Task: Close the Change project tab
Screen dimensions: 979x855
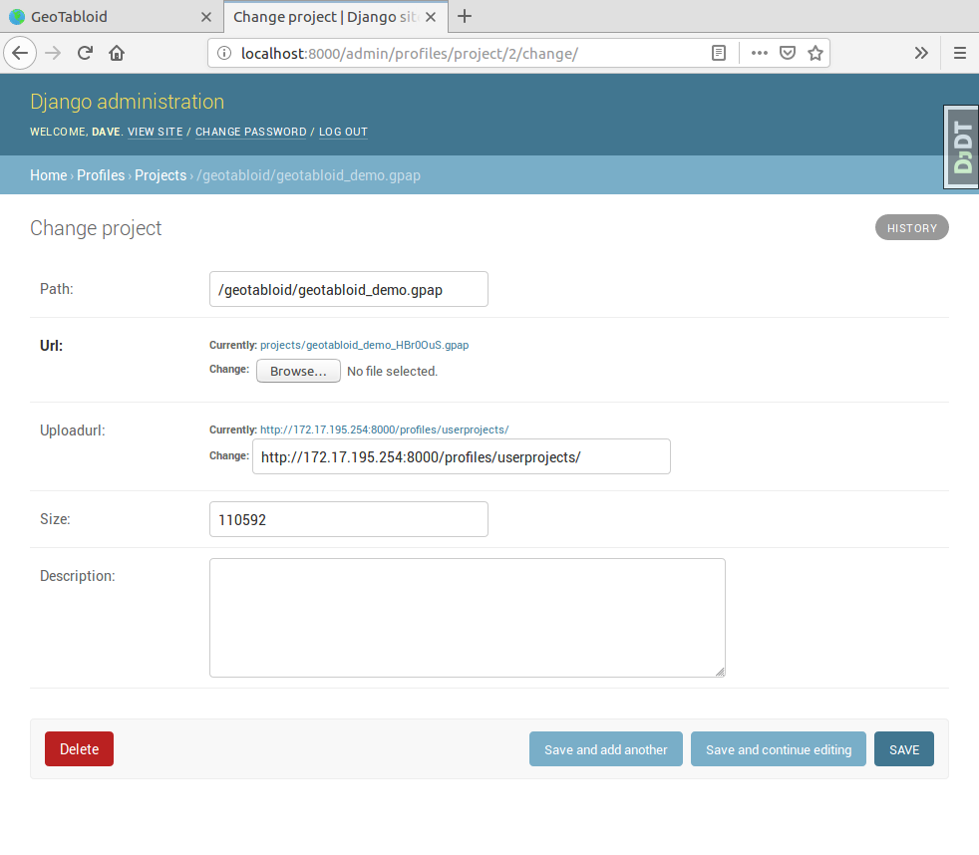Action: coord(431,17)
